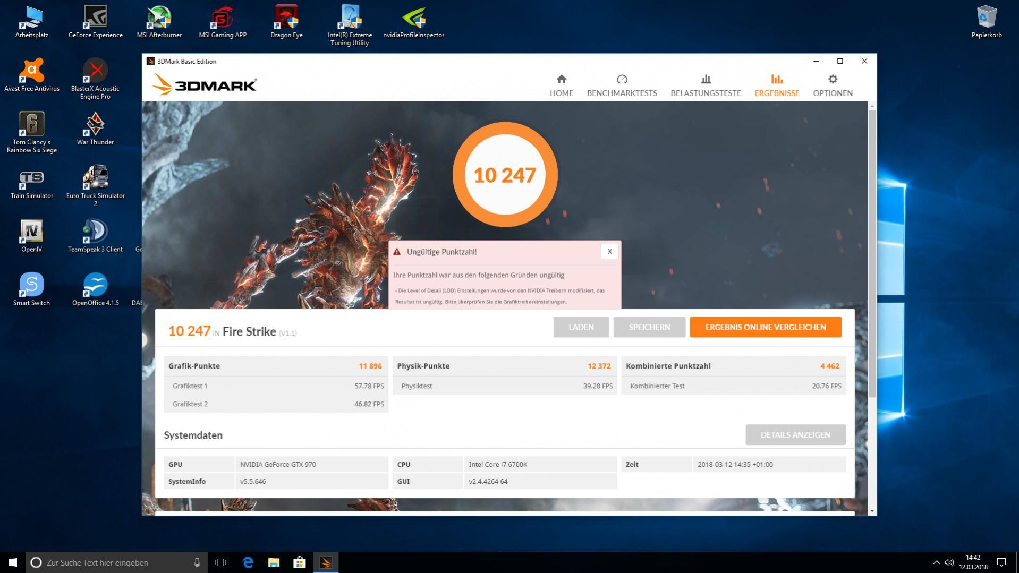This screenshot has width=1019, height=573.
Task: Open the volume control in tray
Action: (949, 562)
